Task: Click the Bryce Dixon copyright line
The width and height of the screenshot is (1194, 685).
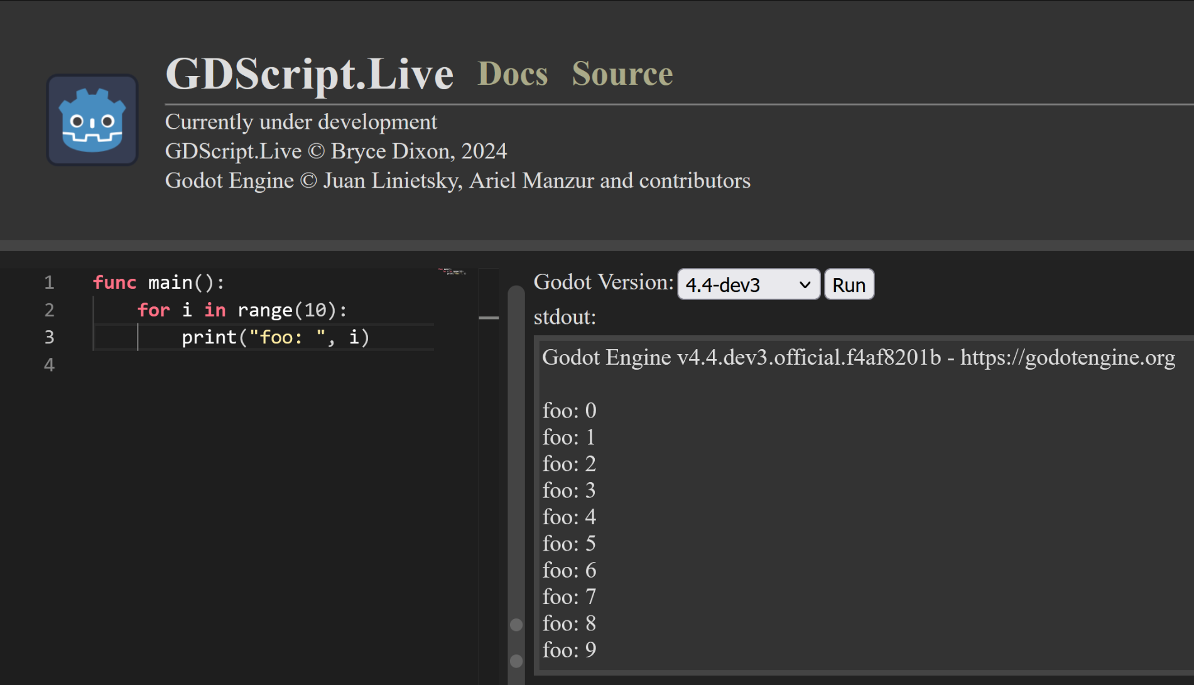Action: 336,151
